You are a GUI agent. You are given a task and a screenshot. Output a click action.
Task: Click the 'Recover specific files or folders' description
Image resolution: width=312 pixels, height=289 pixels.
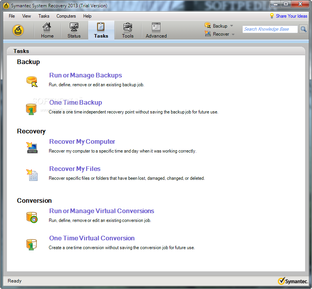127,178
